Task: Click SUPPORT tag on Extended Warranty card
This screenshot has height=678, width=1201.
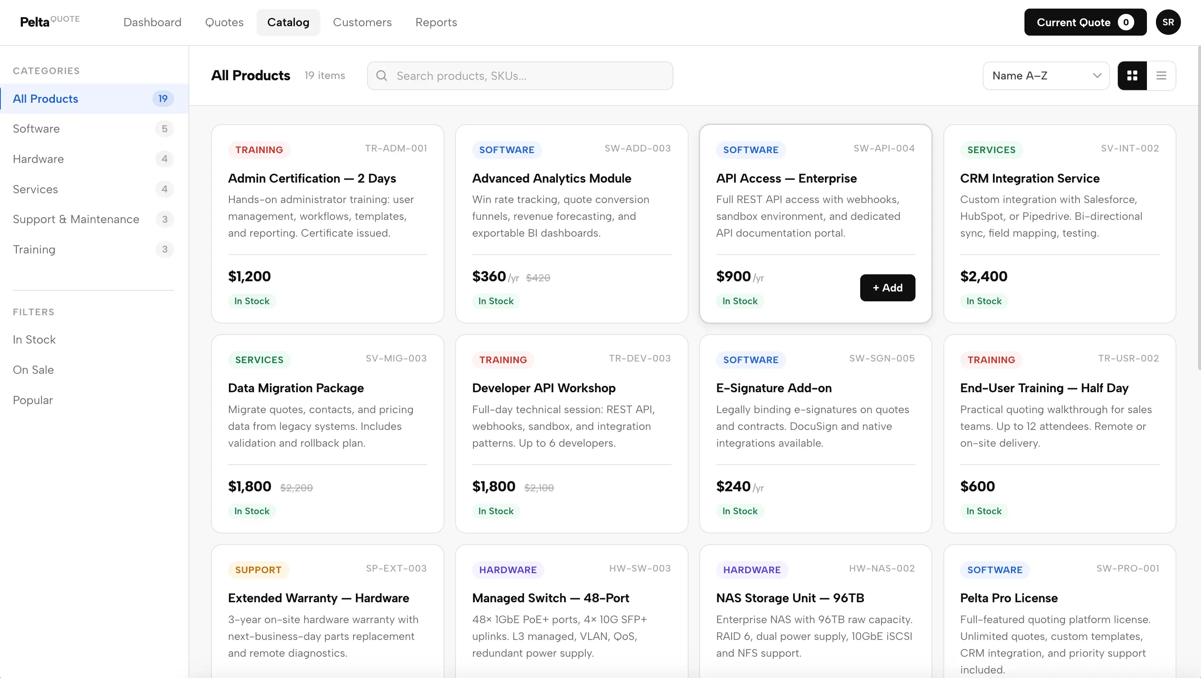Action: coord(258,570)
